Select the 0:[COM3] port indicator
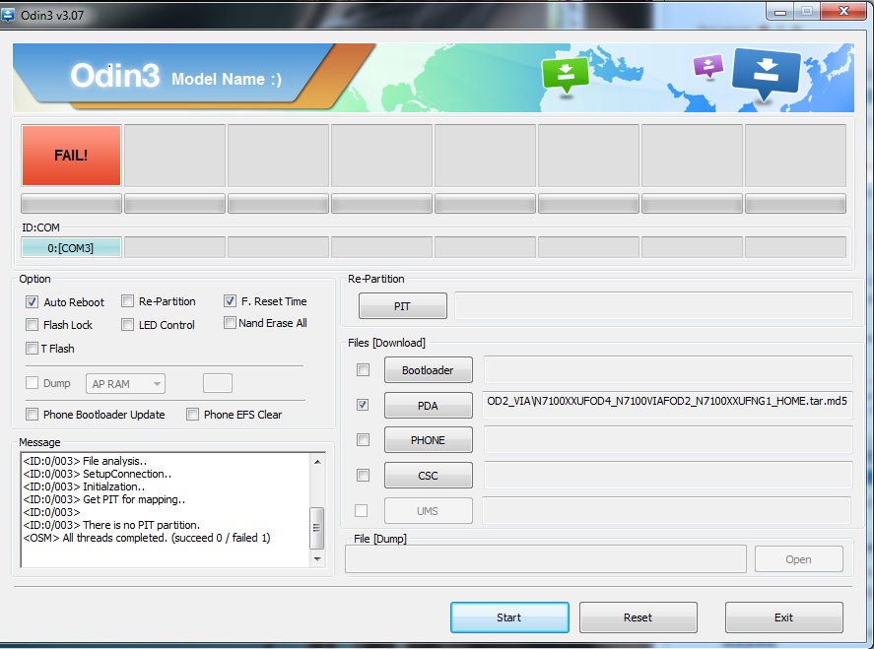This screenshot has width=874, height=649. tap(71, 248)
